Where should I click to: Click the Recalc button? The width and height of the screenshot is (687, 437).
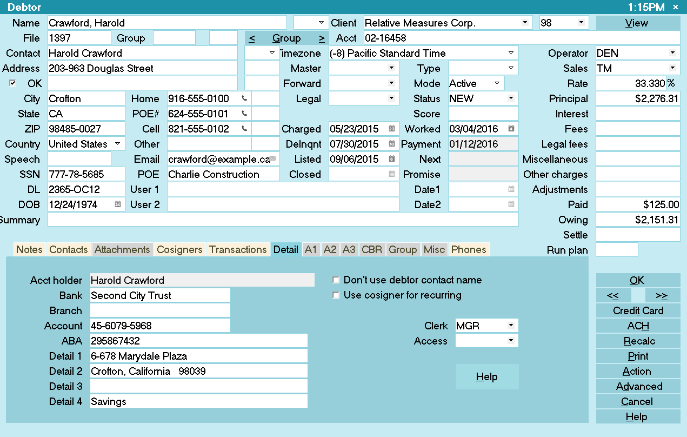[638, 341]
